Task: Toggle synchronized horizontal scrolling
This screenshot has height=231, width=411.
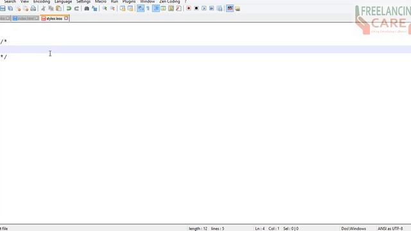Action: coord(130,8)
